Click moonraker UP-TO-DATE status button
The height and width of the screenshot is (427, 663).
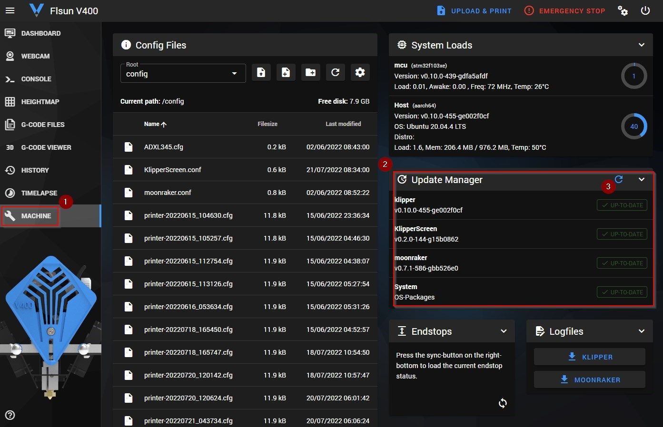622,263
